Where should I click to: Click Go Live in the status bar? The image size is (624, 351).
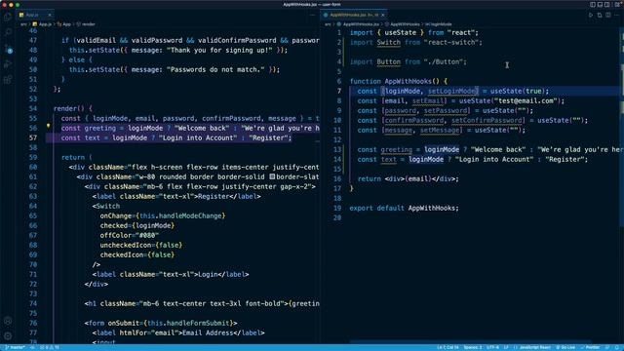point(565,347)
